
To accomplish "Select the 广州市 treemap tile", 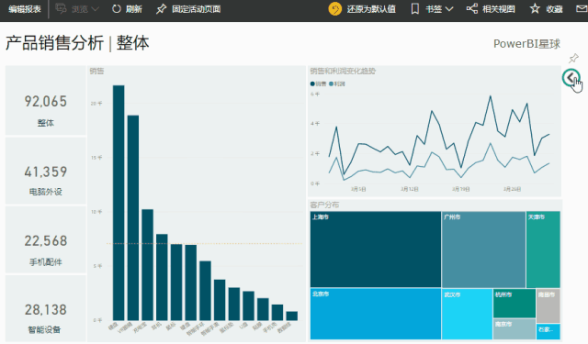I will (x=483, y=250).
